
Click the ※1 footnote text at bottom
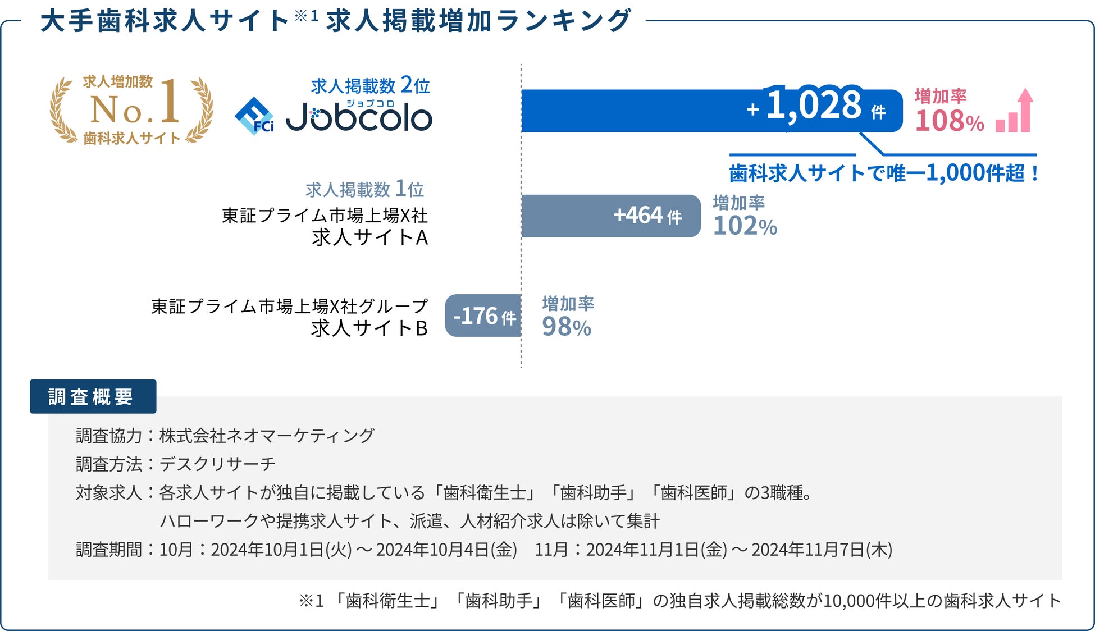tap(679, 601)
